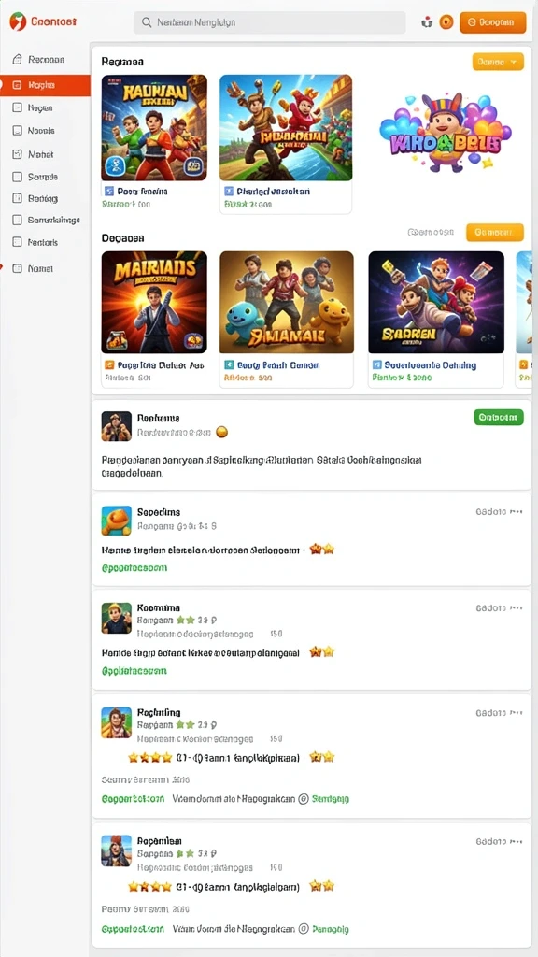Open the 'Ropamlsa' entry avatar icon
This screenshot has width=538, height=957.
(117, 850)
